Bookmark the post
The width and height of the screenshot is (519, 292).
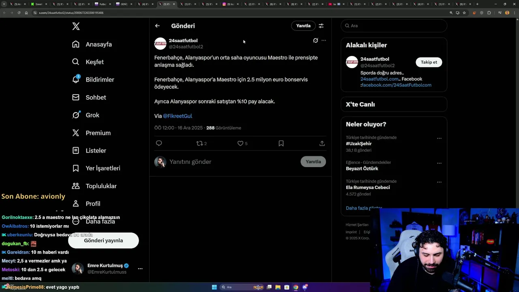(x=281, y=143)
